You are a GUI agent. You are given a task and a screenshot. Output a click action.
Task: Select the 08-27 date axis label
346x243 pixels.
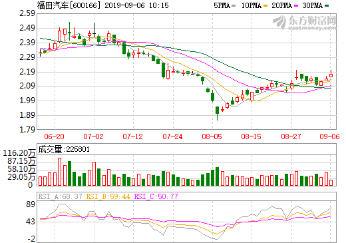[291, 136]
